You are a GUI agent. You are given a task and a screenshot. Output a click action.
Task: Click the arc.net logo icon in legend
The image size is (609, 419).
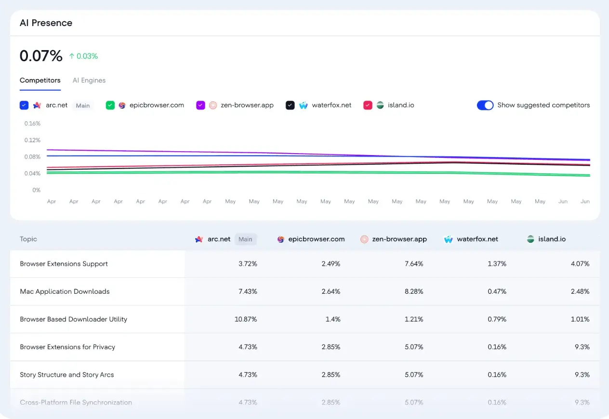tap(37, 105)
